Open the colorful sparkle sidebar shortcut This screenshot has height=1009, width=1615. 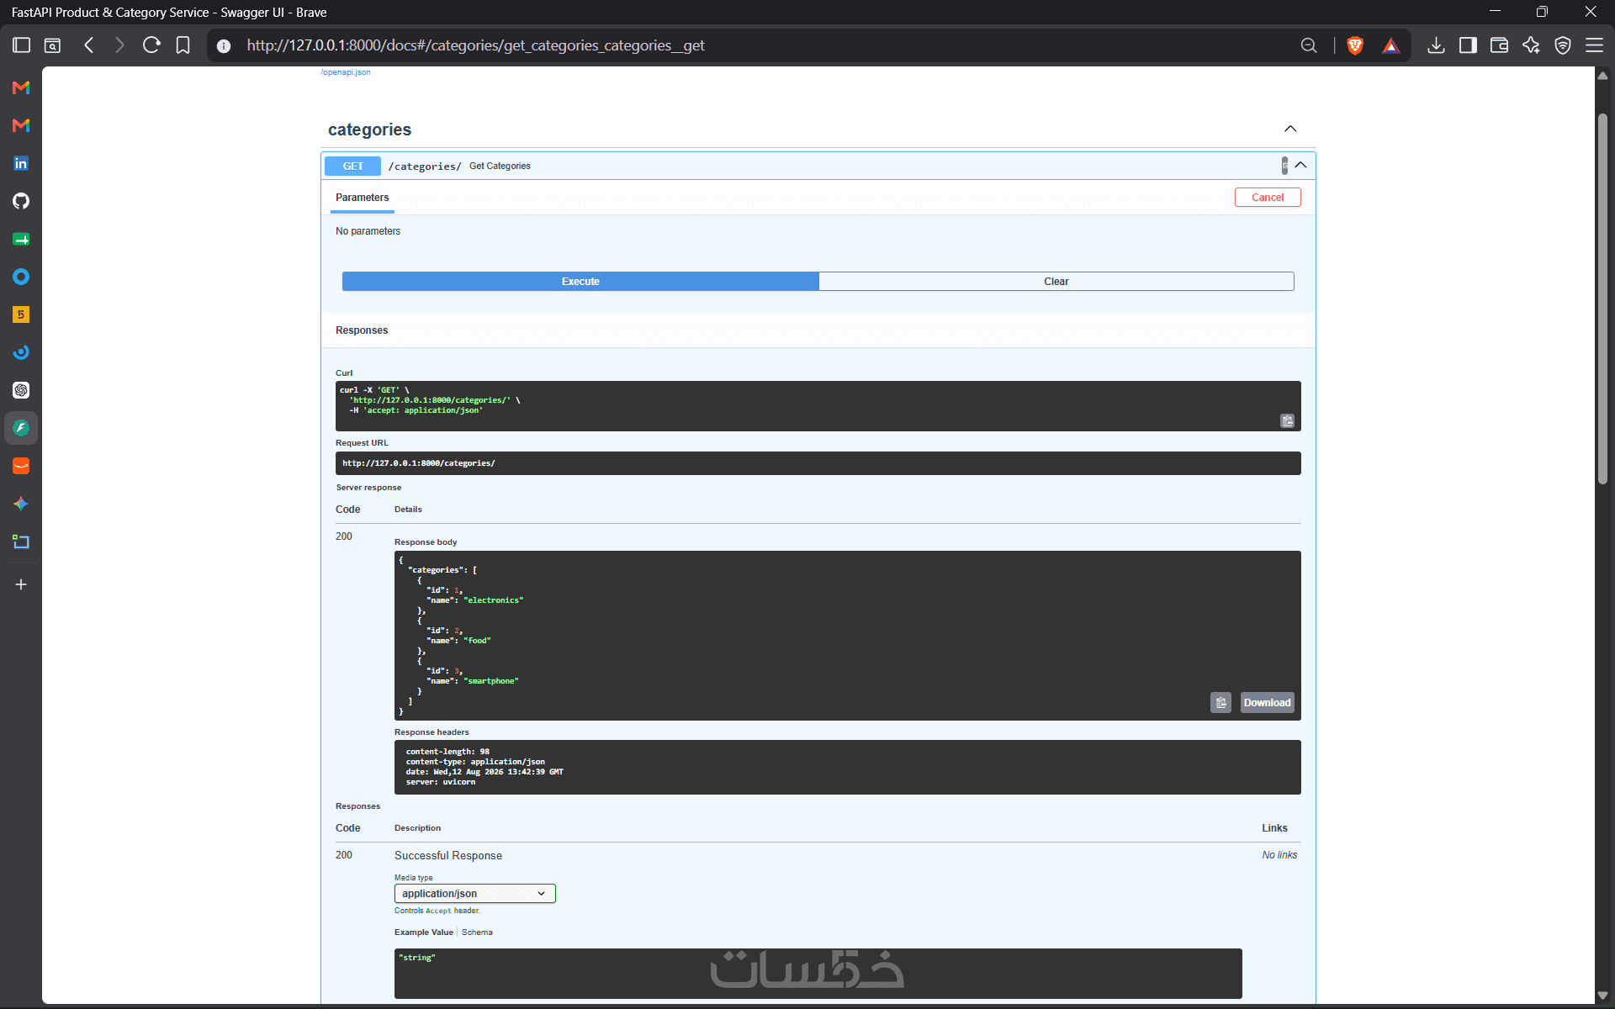(x=21, y=504)
